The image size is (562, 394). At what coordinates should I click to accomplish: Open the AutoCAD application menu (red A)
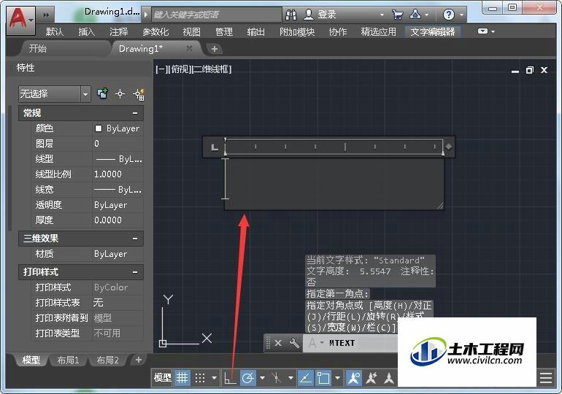pos(20,20)
